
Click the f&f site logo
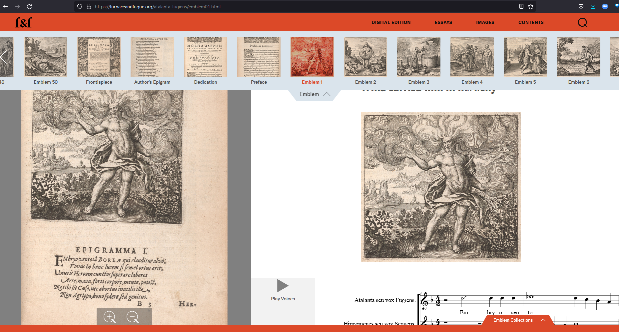[x=24, y=22]
